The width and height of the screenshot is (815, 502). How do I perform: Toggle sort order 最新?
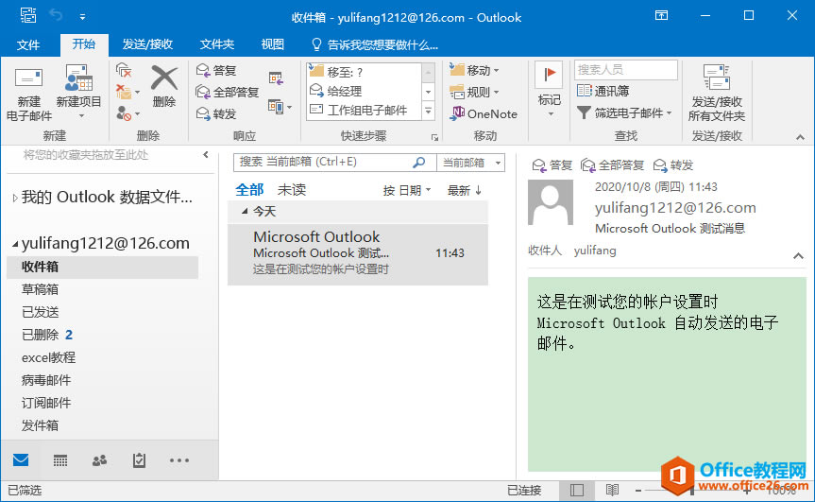pyautogui.click(x=464, y=190)
